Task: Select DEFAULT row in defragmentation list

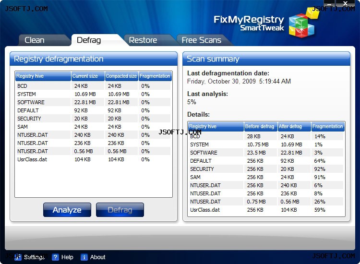Action: coord(93,110)
